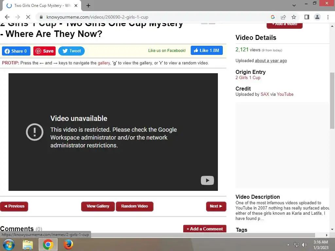Click the YouTube logo in video player

tap(207, 180)
